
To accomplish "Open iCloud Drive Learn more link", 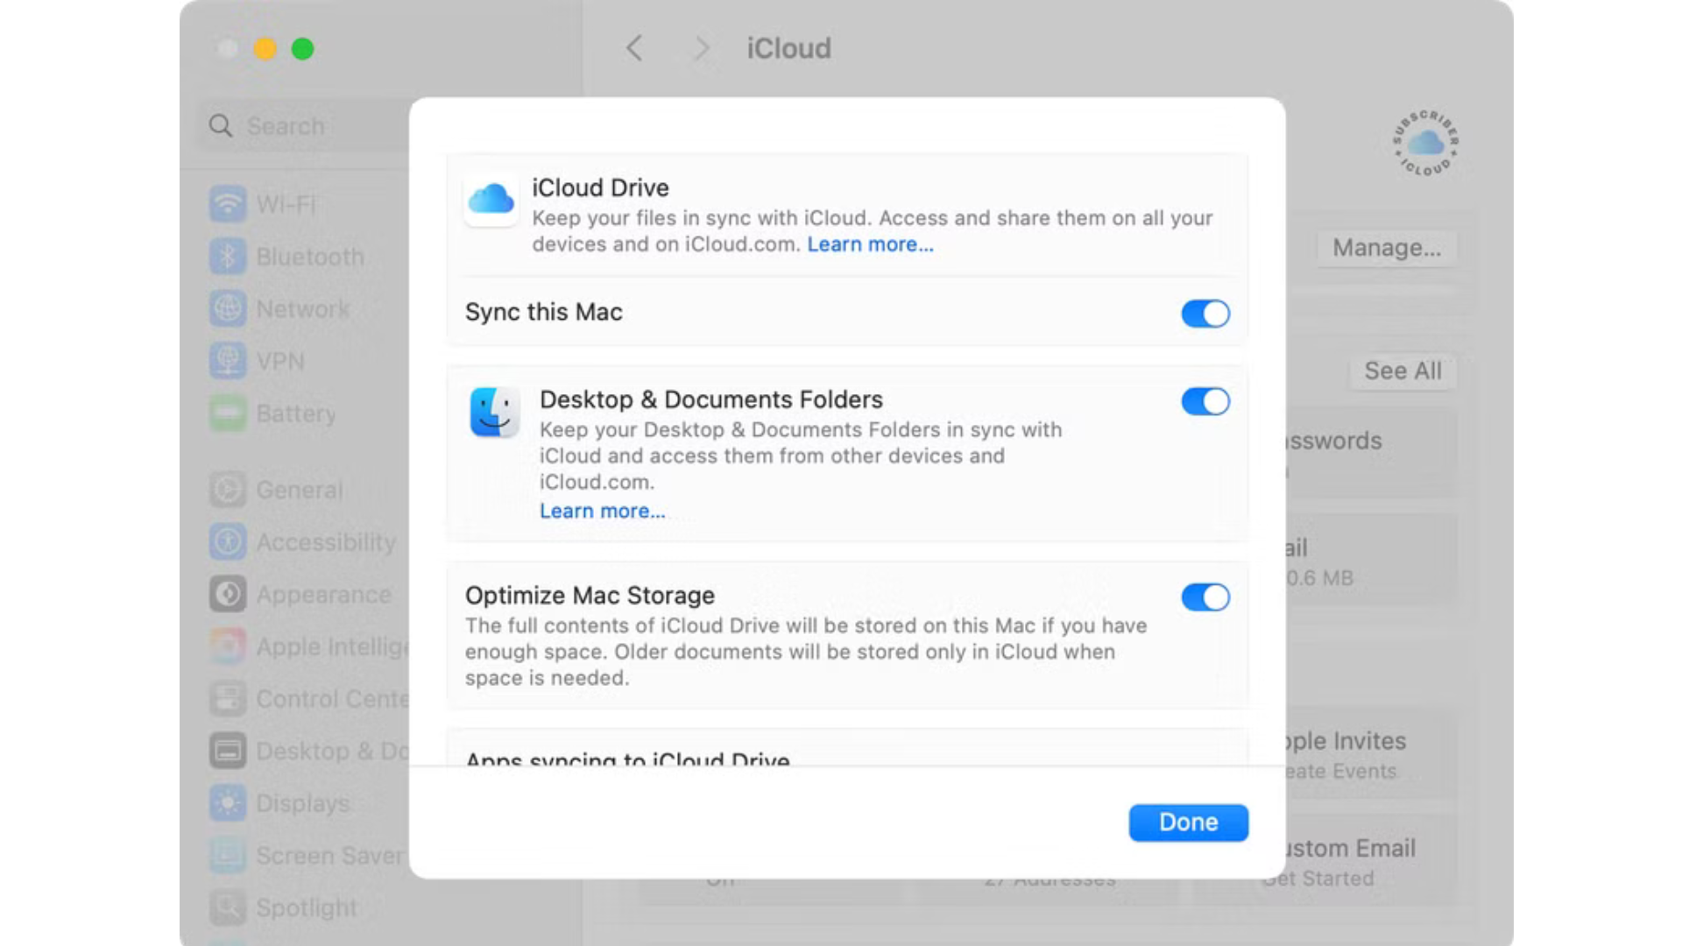I will pos(870,244).
